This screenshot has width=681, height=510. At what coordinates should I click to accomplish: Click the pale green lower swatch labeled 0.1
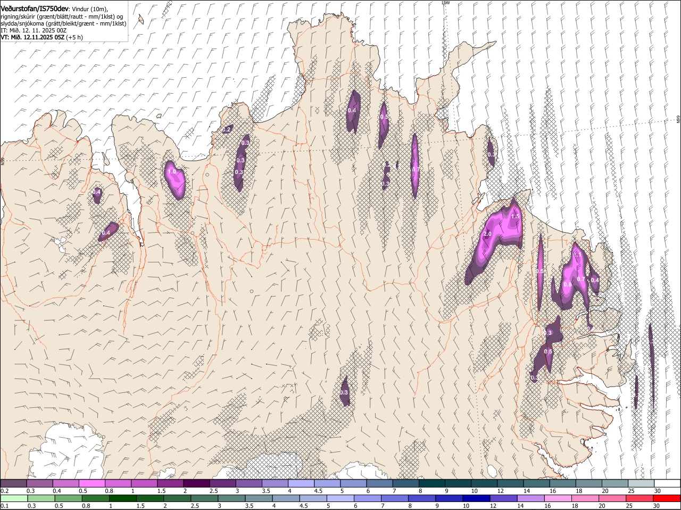tap(14, 499)
